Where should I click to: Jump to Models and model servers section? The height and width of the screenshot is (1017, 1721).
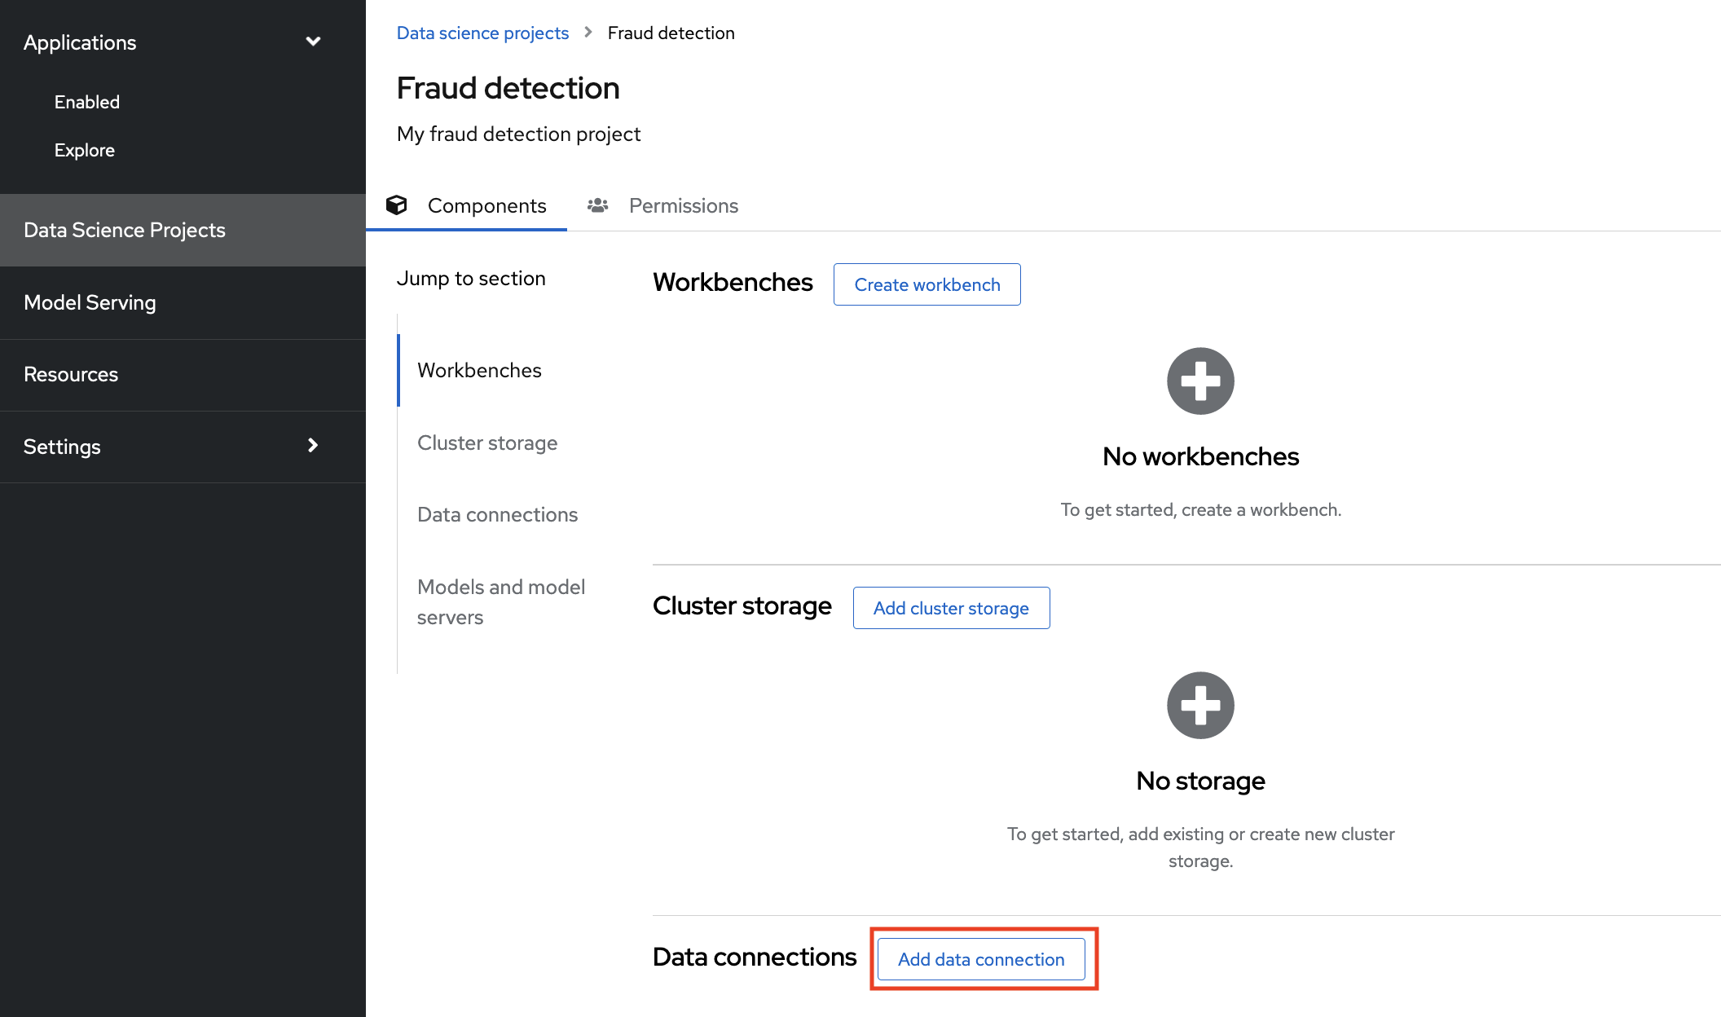[x=500, y=601]
